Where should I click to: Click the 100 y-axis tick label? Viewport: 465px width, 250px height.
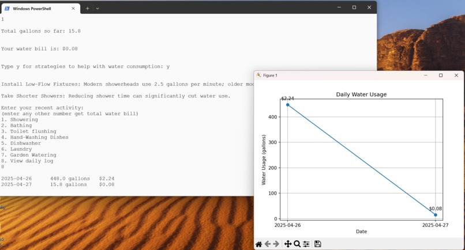272,193
